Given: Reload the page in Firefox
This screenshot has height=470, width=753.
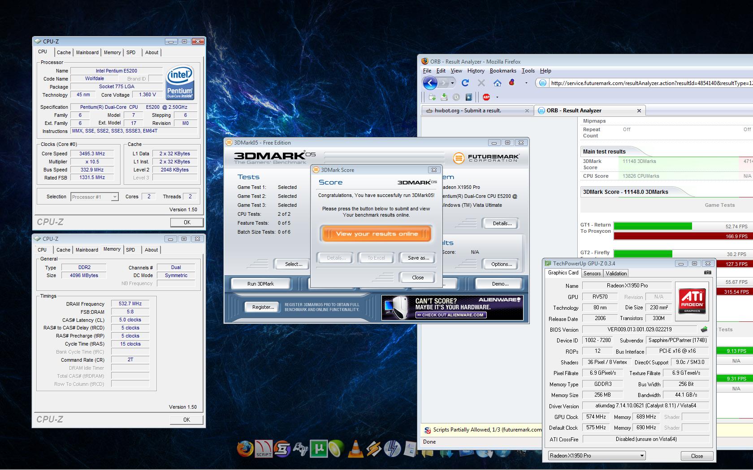Looking at the screenshot, I should 465,83.
